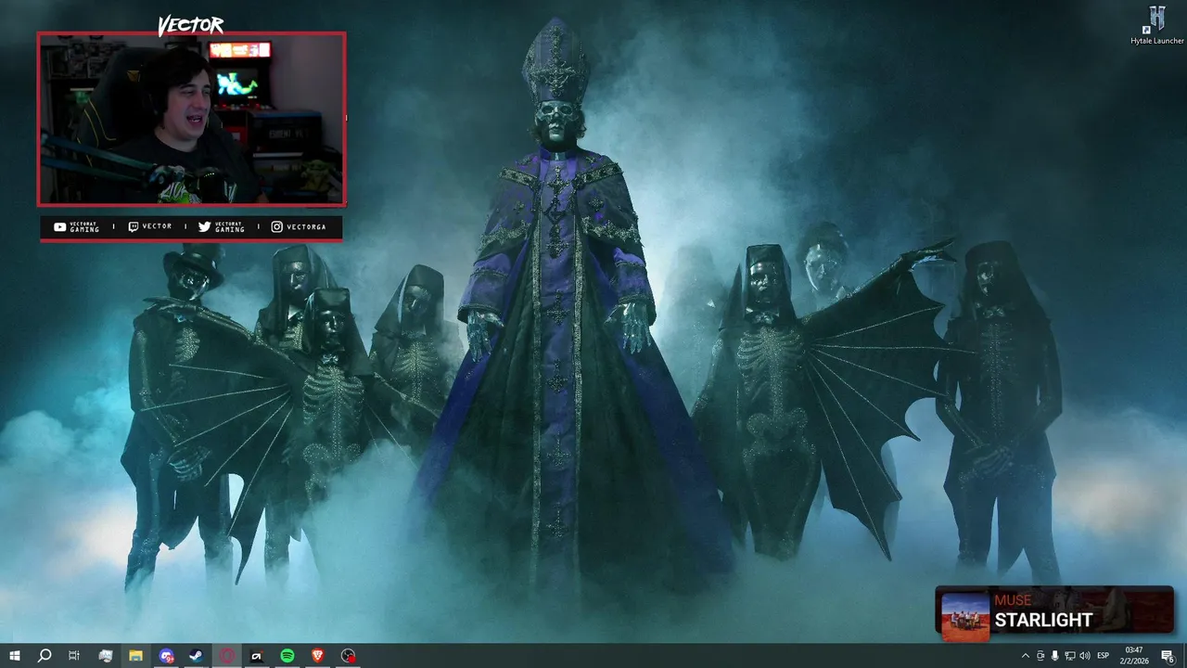Click the Twitch icon in overlay bar

(x=133, y=226)
